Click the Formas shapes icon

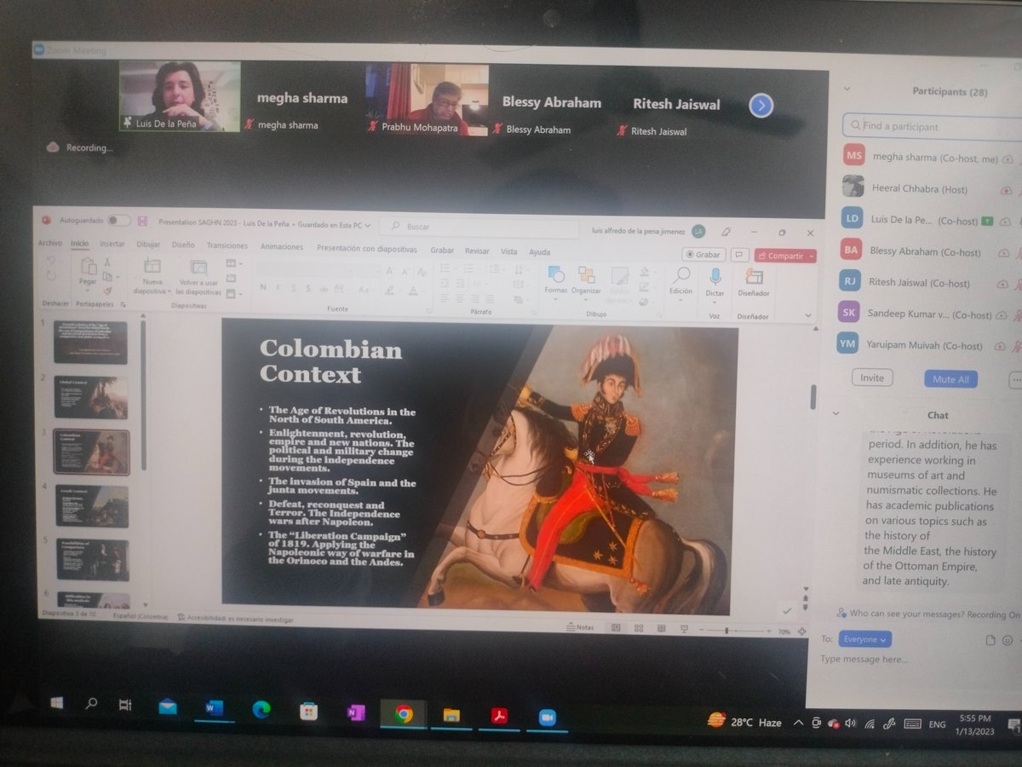[556, 274]
